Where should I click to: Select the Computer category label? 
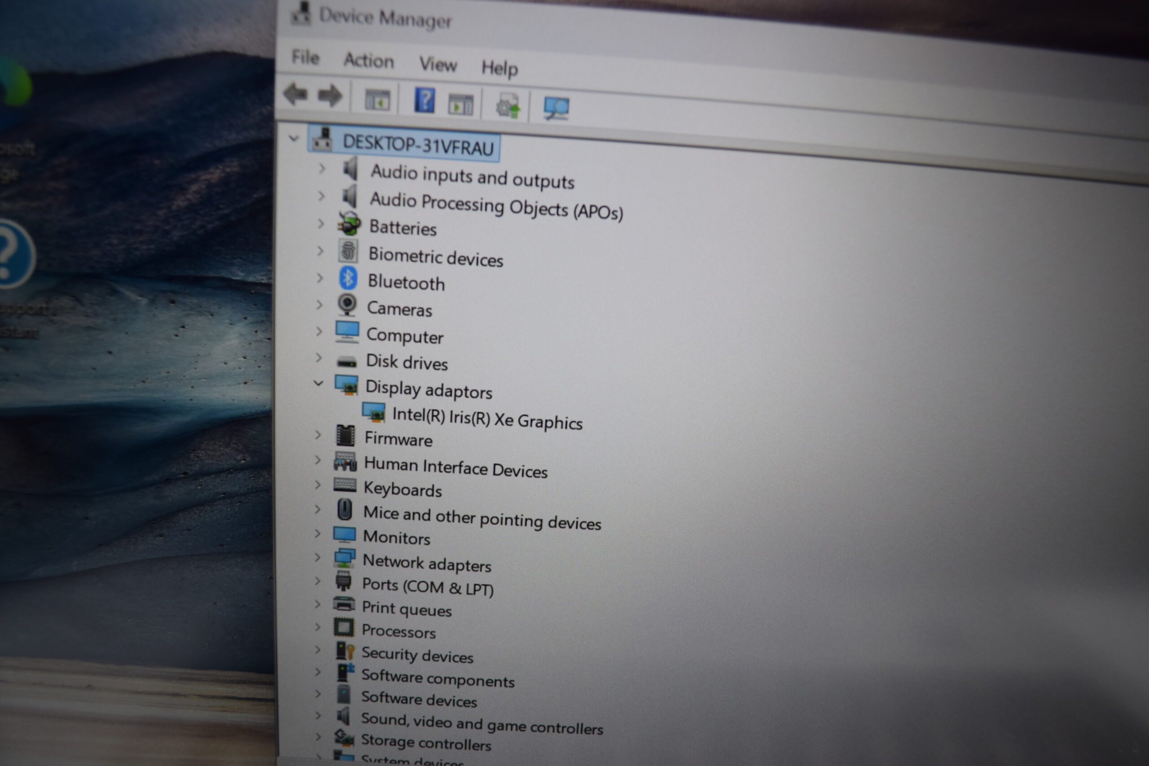[405, 336]
